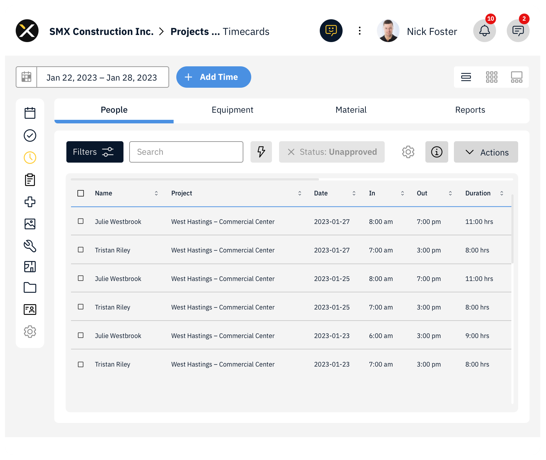Click the Add Time button
Screen dimensions: 546x460
pos(214,77)
